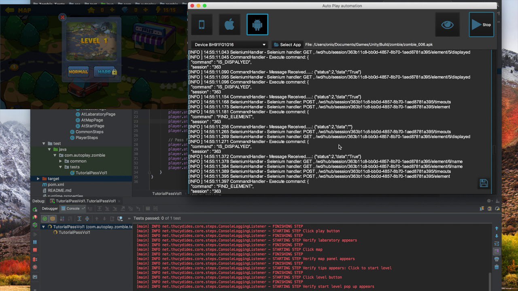This screenshot has height=291, width=518.
Task: Open AtLabaratoryPage in the project tree
Action: point(95,114)
